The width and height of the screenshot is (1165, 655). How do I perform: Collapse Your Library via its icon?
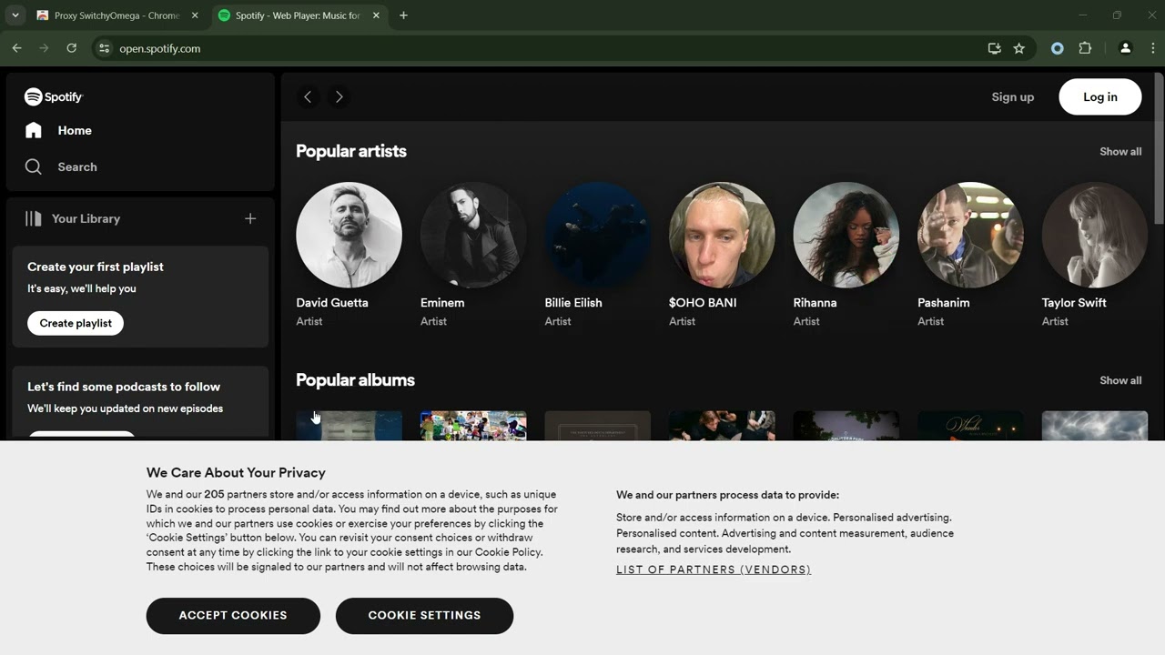(x=34, y=218)
